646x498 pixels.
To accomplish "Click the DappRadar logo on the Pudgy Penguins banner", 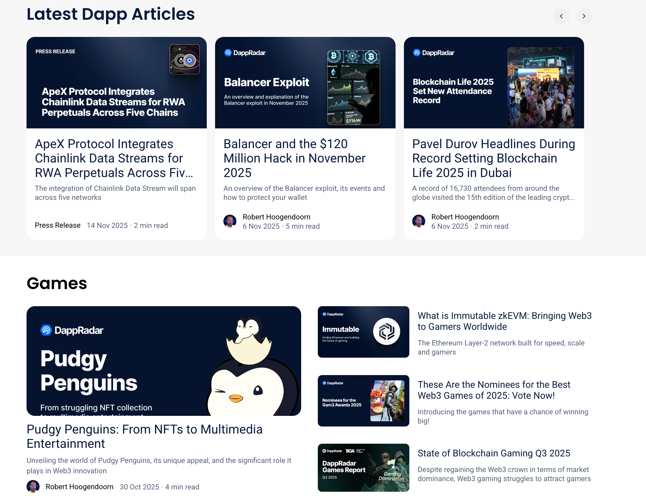I will pos(72,330).
